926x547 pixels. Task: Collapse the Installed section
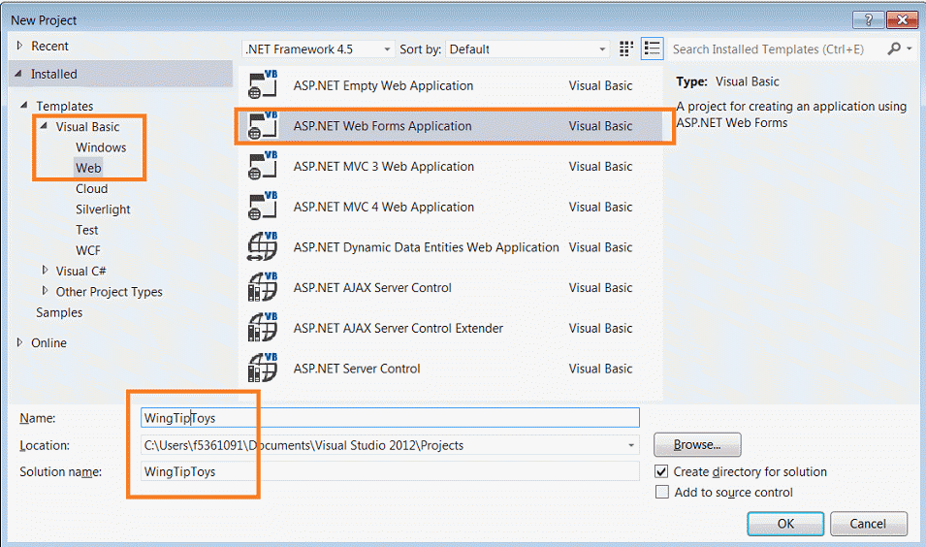point(18,74)
